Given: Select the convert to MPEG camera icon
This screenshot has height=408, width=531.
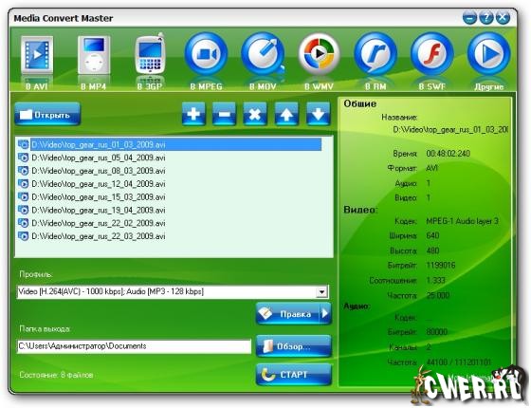Looking at the screenshot, I should point(206,54).
